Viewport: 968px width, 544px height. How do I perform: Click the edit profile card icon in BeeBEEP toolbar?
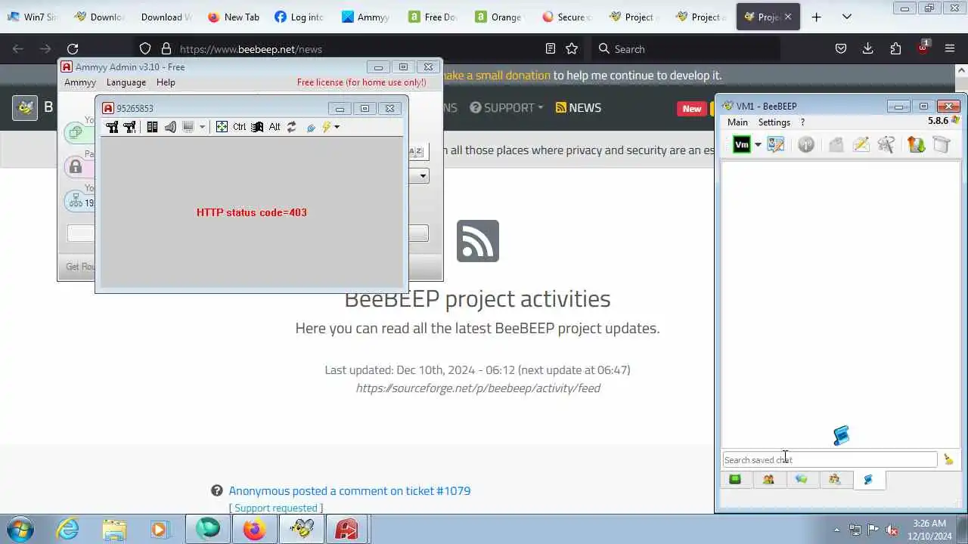click(x=775, y=144)
